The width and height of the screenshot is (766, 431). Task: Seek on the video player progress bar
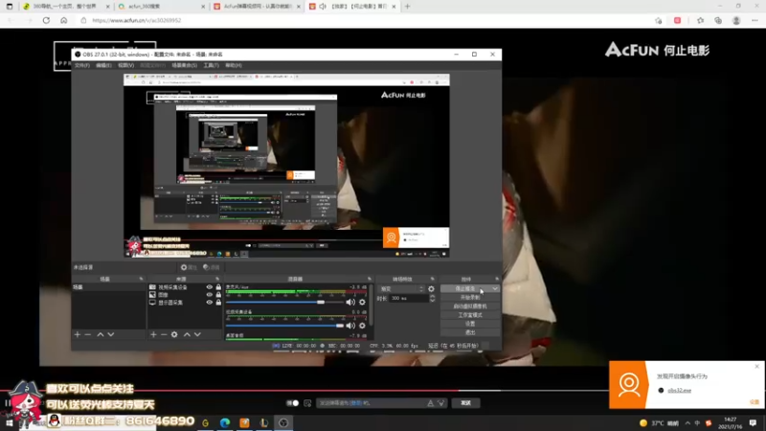coord(304,391)
